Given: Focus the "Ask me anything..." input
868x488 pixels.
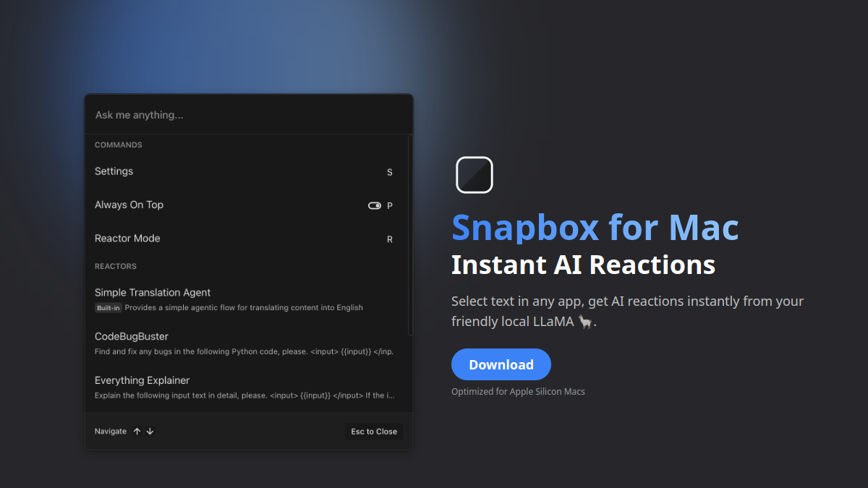Looking at the screenshot, I should point(249,115).
